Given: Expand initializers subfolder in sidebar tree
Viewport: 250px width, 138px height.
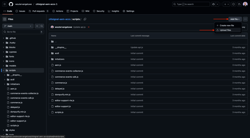Looking at the screenshot, I should [5, 84].
